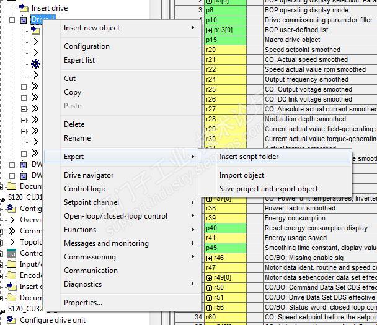Expand parameter p13[0] in list
377x325 pixels.
209,30
